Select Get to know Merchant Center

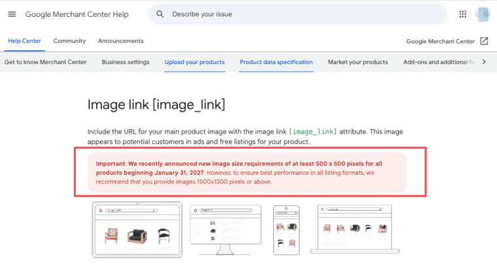coord(45,62)
